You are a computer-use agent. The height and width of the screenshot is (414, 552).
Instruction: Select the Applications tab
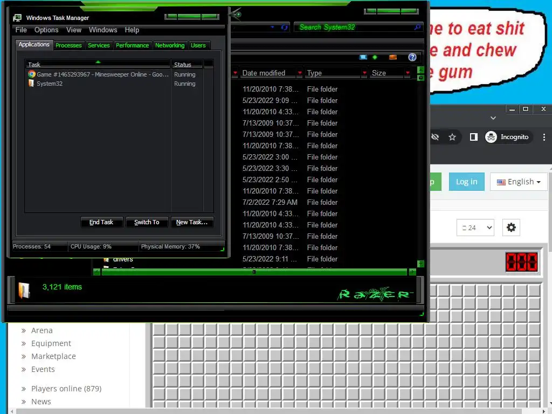34,44
